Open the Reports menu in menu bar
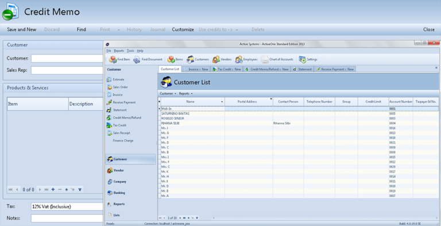Image resolution: width=441 pixels, height=226 pixels. point(119,51)
